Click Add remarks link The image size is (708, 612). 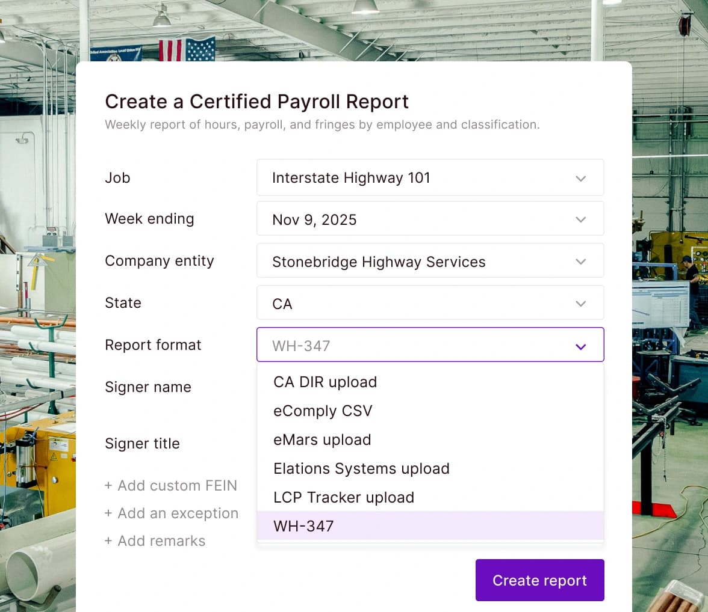point(155,540)
